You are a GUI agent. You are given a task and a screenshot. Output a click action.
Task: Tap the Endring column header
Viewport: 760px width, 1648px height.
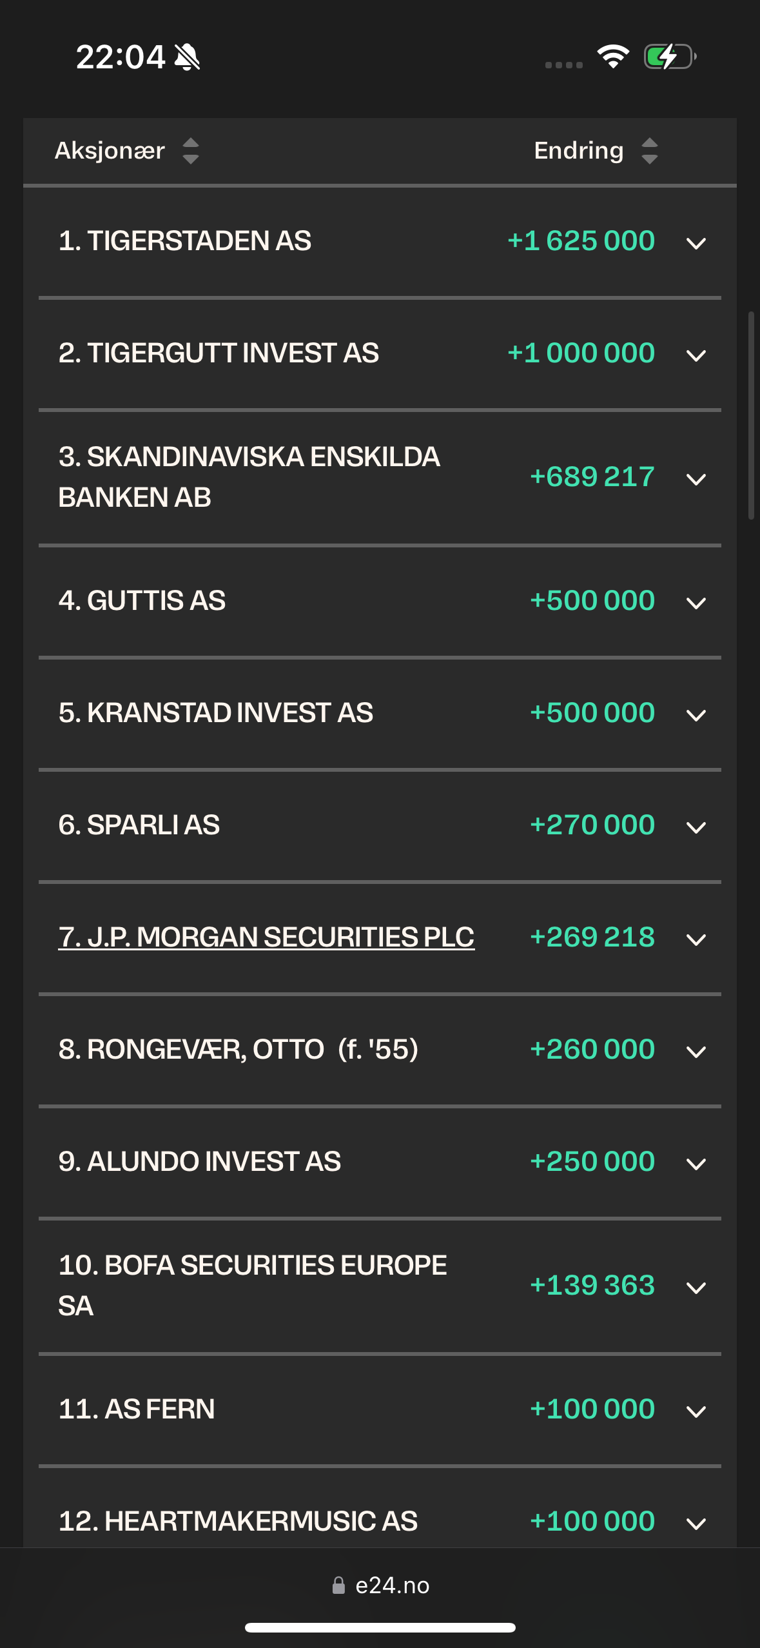pos(579,151)
